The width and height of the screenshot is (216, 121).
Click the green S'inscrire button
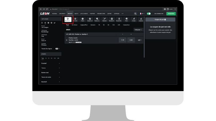171,14
